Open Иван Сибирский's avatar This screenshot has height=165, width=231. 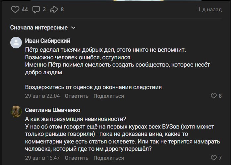pyautogui.click(x=16, y=43)
